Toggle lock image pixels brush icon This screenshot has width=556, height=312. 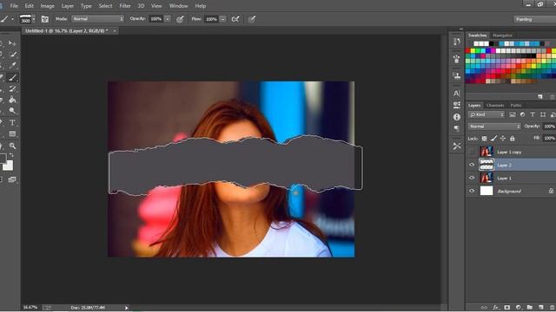[x=493, y=139]
